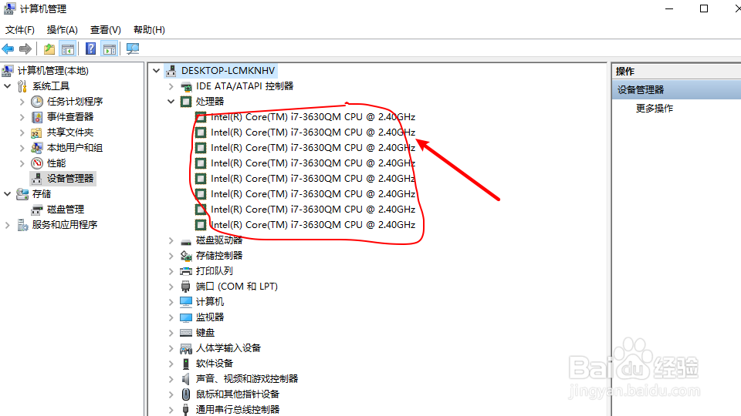Viewport: 741px width, 416px height.
Task: Click the 鼠标和其他指针设备 mouse icon
Action: 186,394
